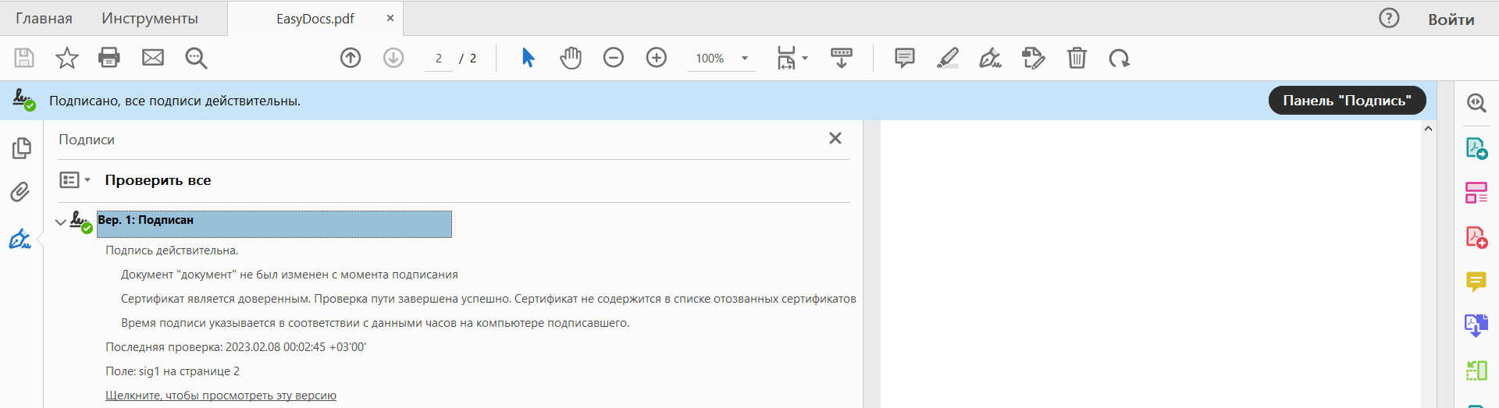
Task: Choose the Selection arrow tool
Action: [529, 58]
